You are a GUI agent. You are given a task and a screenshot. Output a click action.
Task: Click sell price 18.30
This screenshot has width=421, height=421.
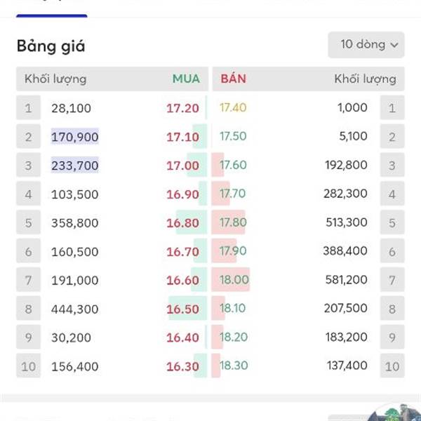pyautogui.click(x=233, y=366)
